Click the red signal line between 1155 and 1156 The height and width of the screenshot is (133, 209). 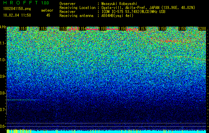(113, 29)
